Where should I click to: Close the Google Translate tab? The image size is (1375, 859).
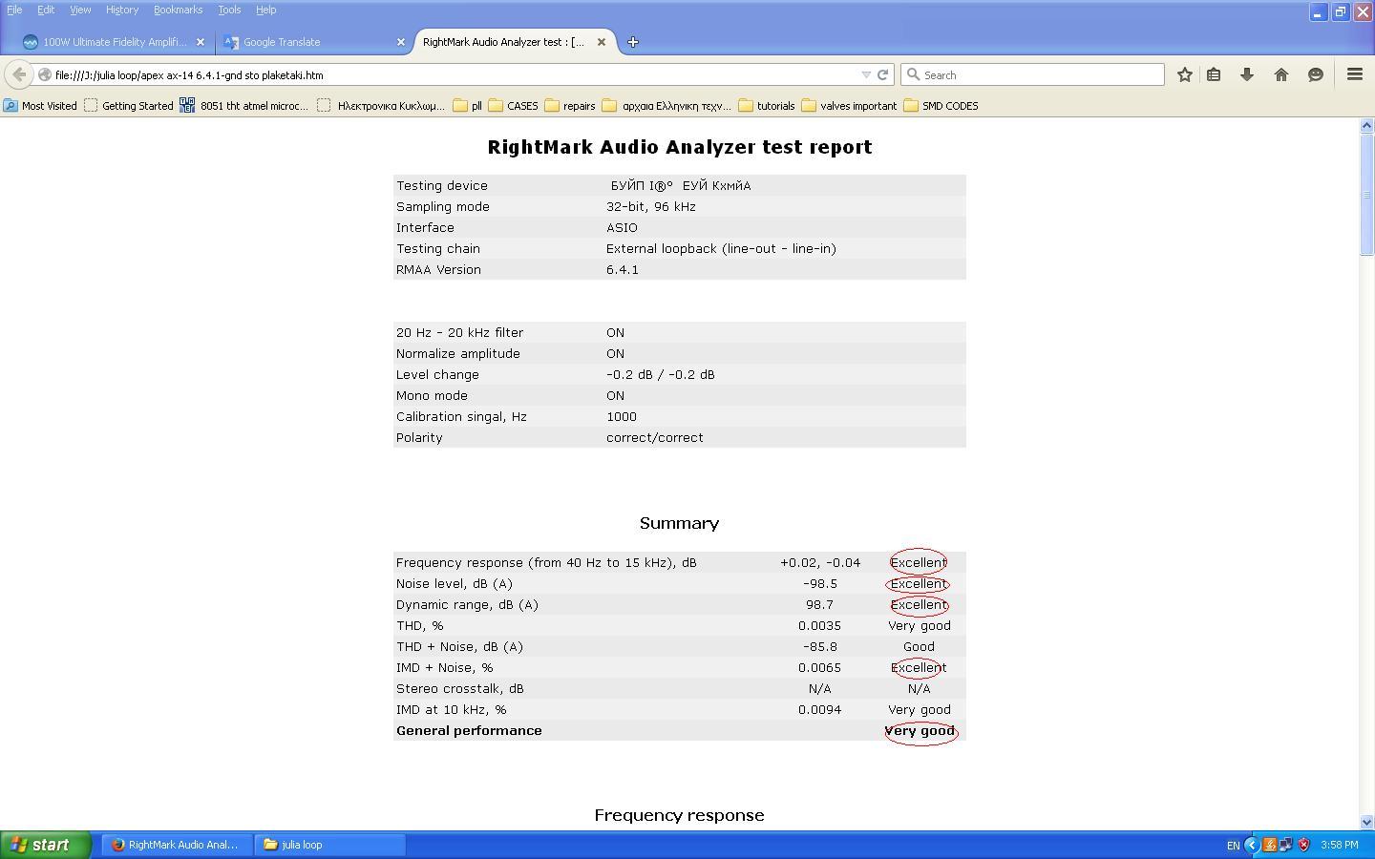coord(401,42)
